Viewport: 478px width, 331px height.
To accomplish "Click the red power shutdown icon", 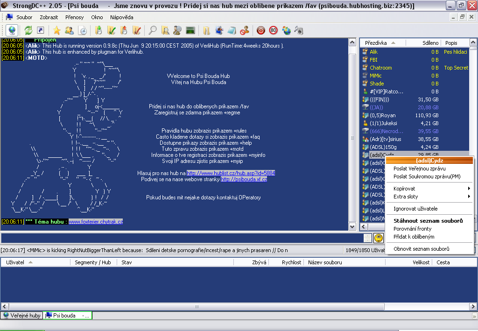I will coord(261,30).
